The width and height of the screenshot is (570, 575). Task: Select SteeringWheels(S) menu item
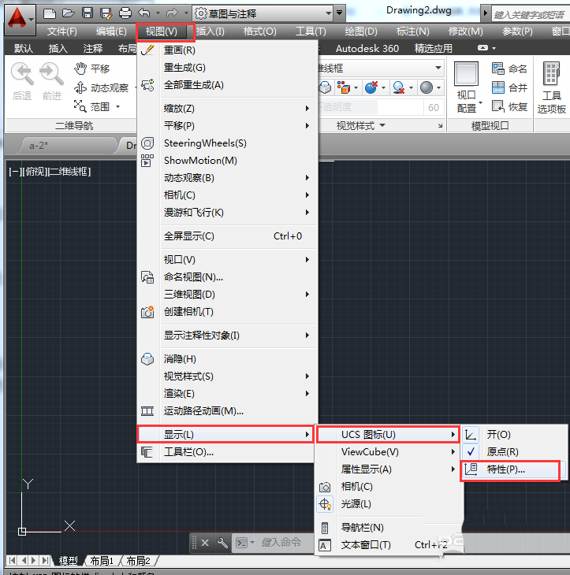point(226,143)
